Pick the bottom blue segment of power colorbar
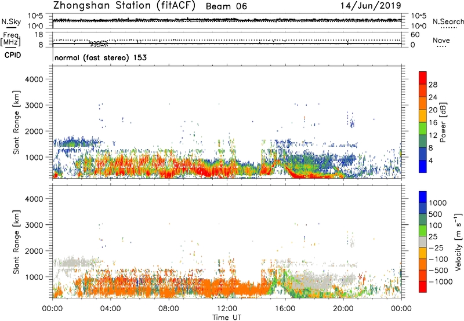 point(423,166)
